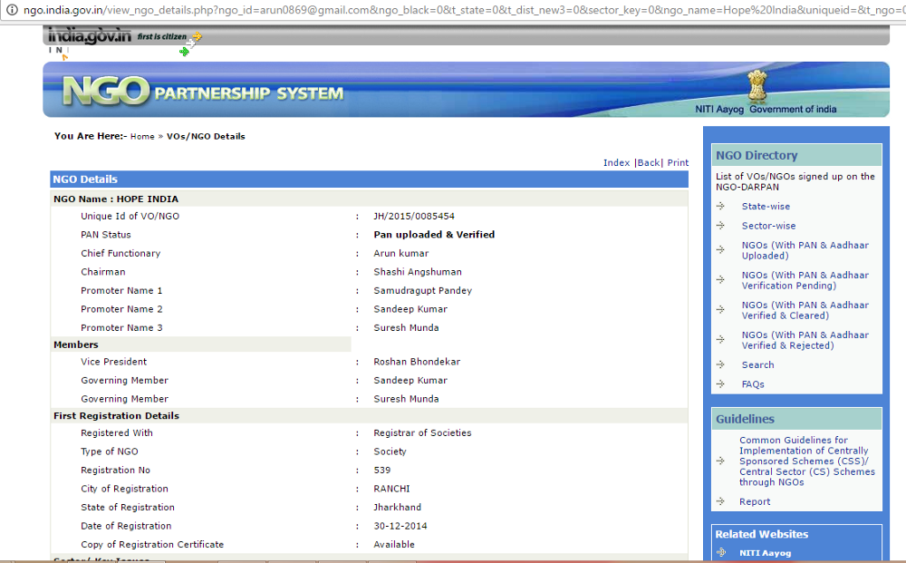Click the NGO Name : HOPE INDIA heading
This screenshot has width=906, height=563.
coord(116,199)
